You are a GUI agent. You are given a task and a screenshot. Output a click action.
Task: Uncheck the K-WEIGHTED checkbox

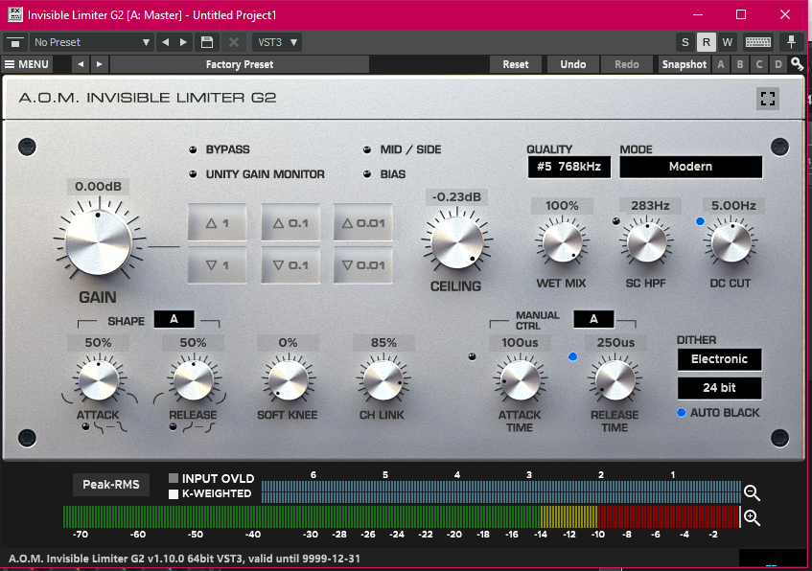(x=174, y=493)
